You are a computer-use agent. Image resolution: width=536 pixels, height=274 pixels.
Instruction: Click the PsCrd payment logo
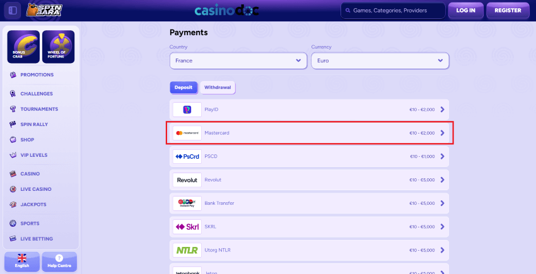click(187, 156)
